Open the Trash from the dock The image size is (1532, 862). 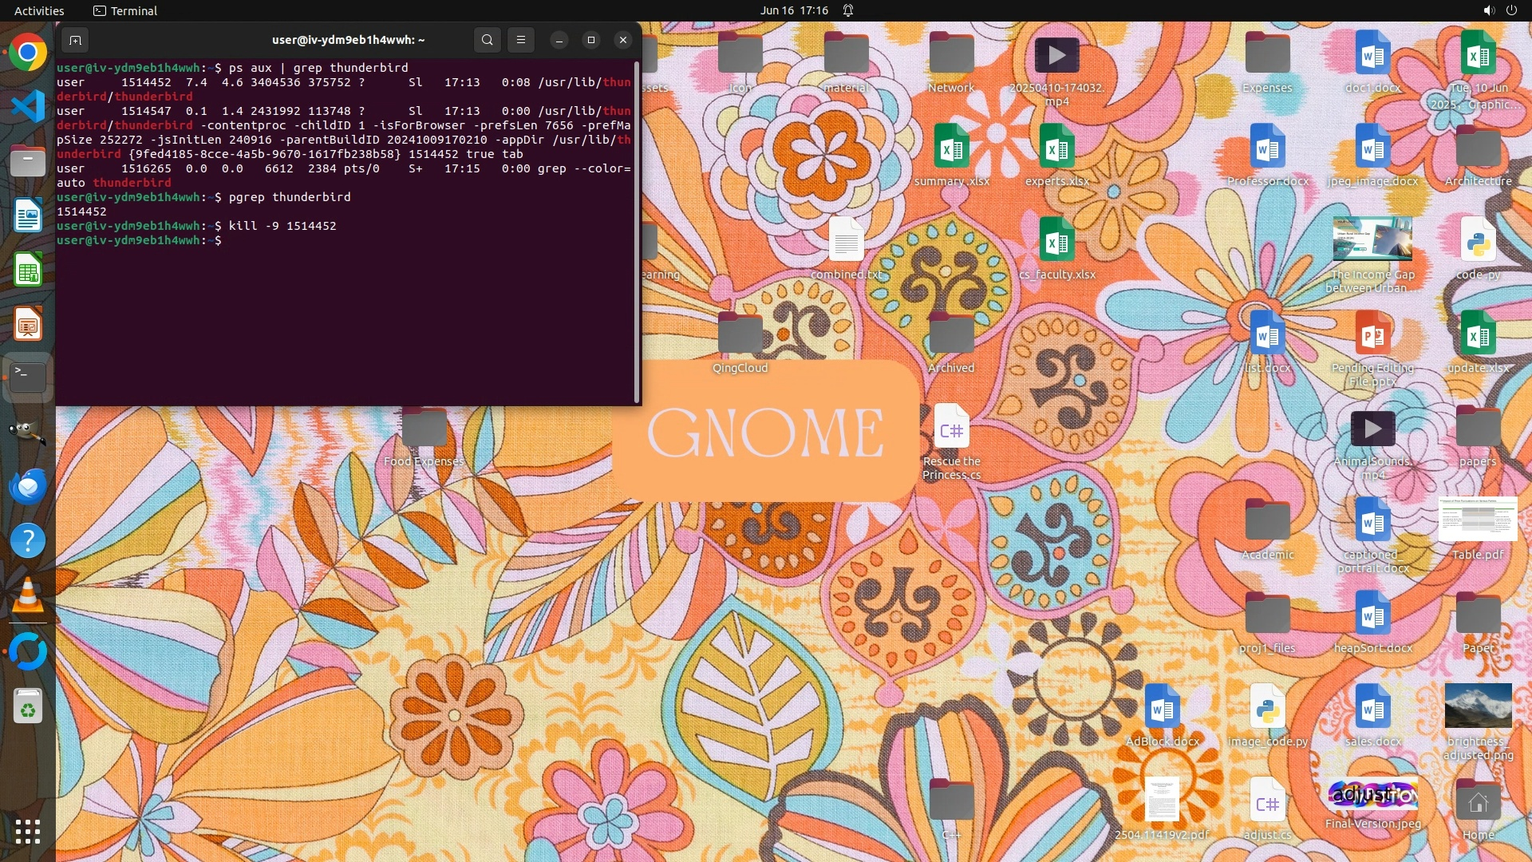click(28, 706)
